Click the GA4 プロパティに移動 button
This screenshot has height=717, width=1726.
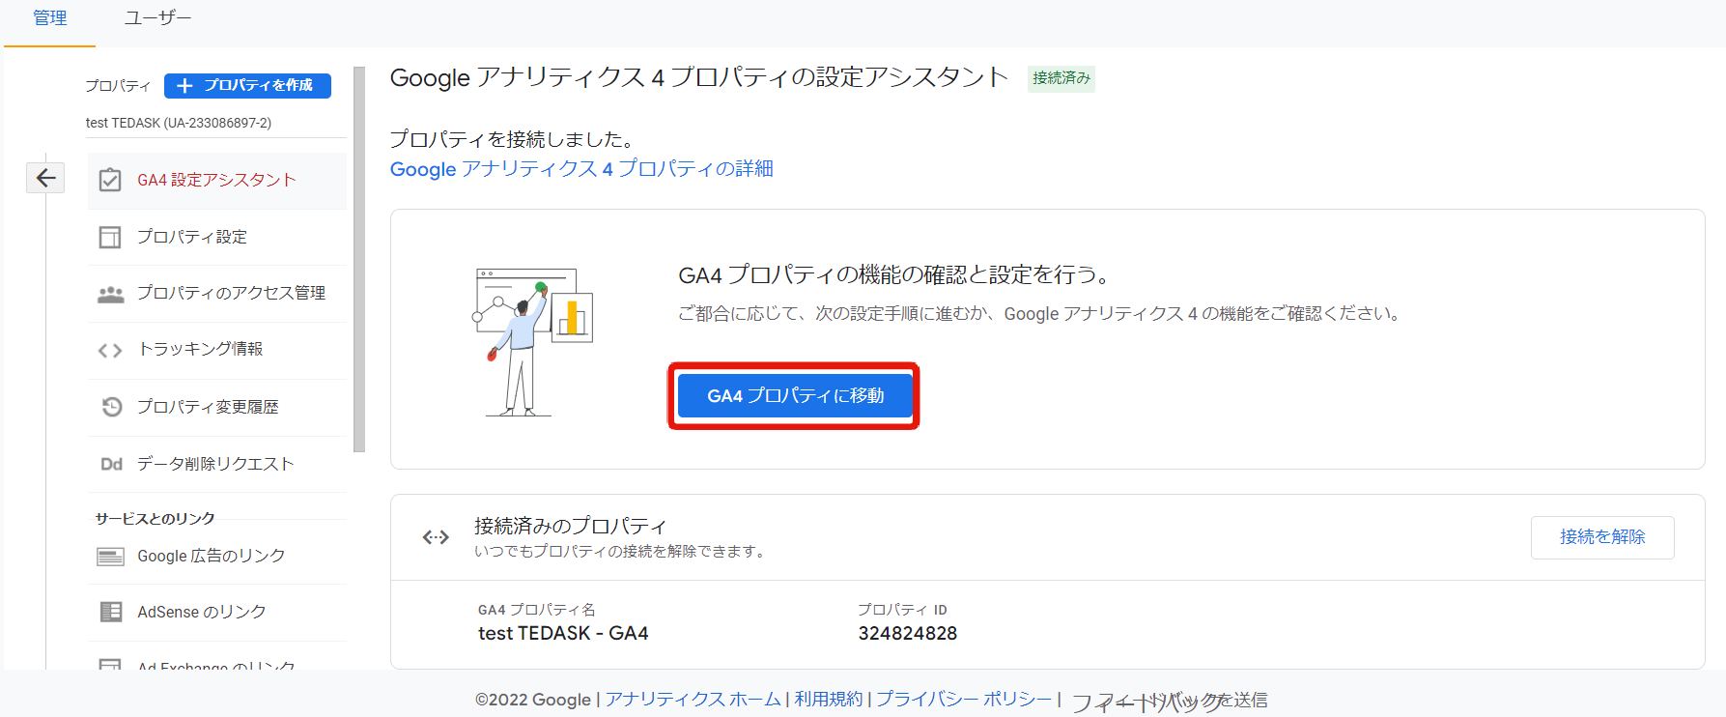[x=794, y=396]
